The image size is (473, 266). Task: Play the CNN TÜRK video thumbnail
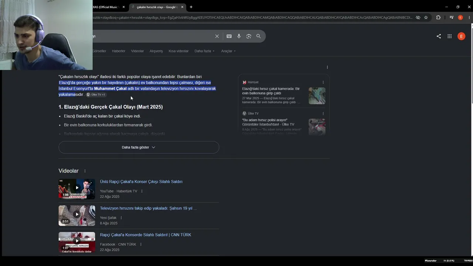pos(77,242)
